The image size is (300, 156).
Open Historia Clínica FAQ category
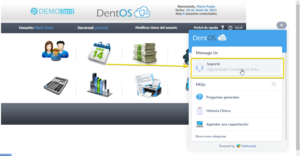click(237, 111)
